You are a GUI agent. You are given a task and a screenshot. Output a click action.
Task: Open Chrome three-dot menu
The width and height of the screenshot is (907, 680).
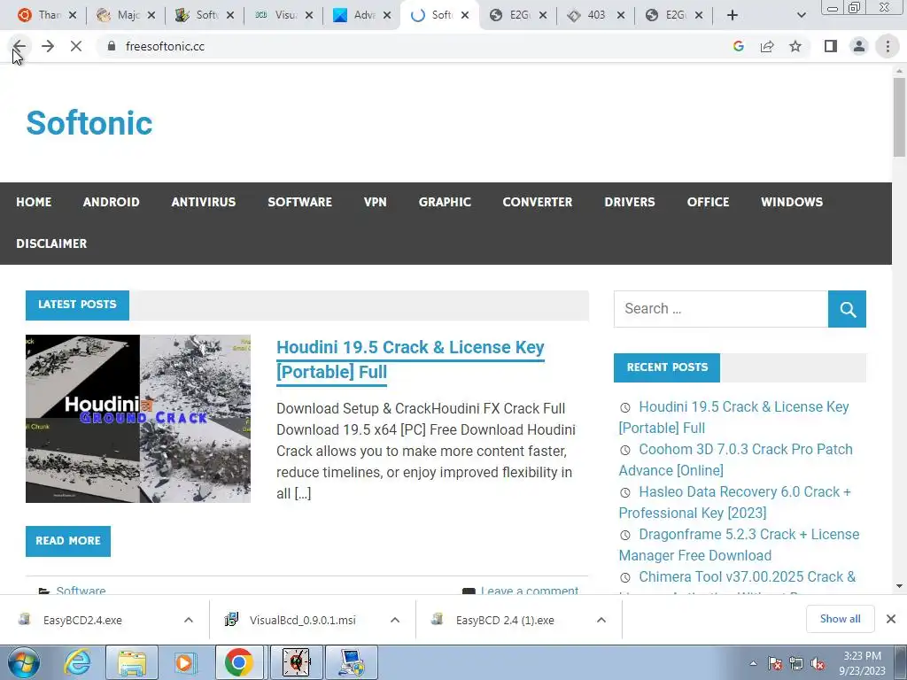888,46
